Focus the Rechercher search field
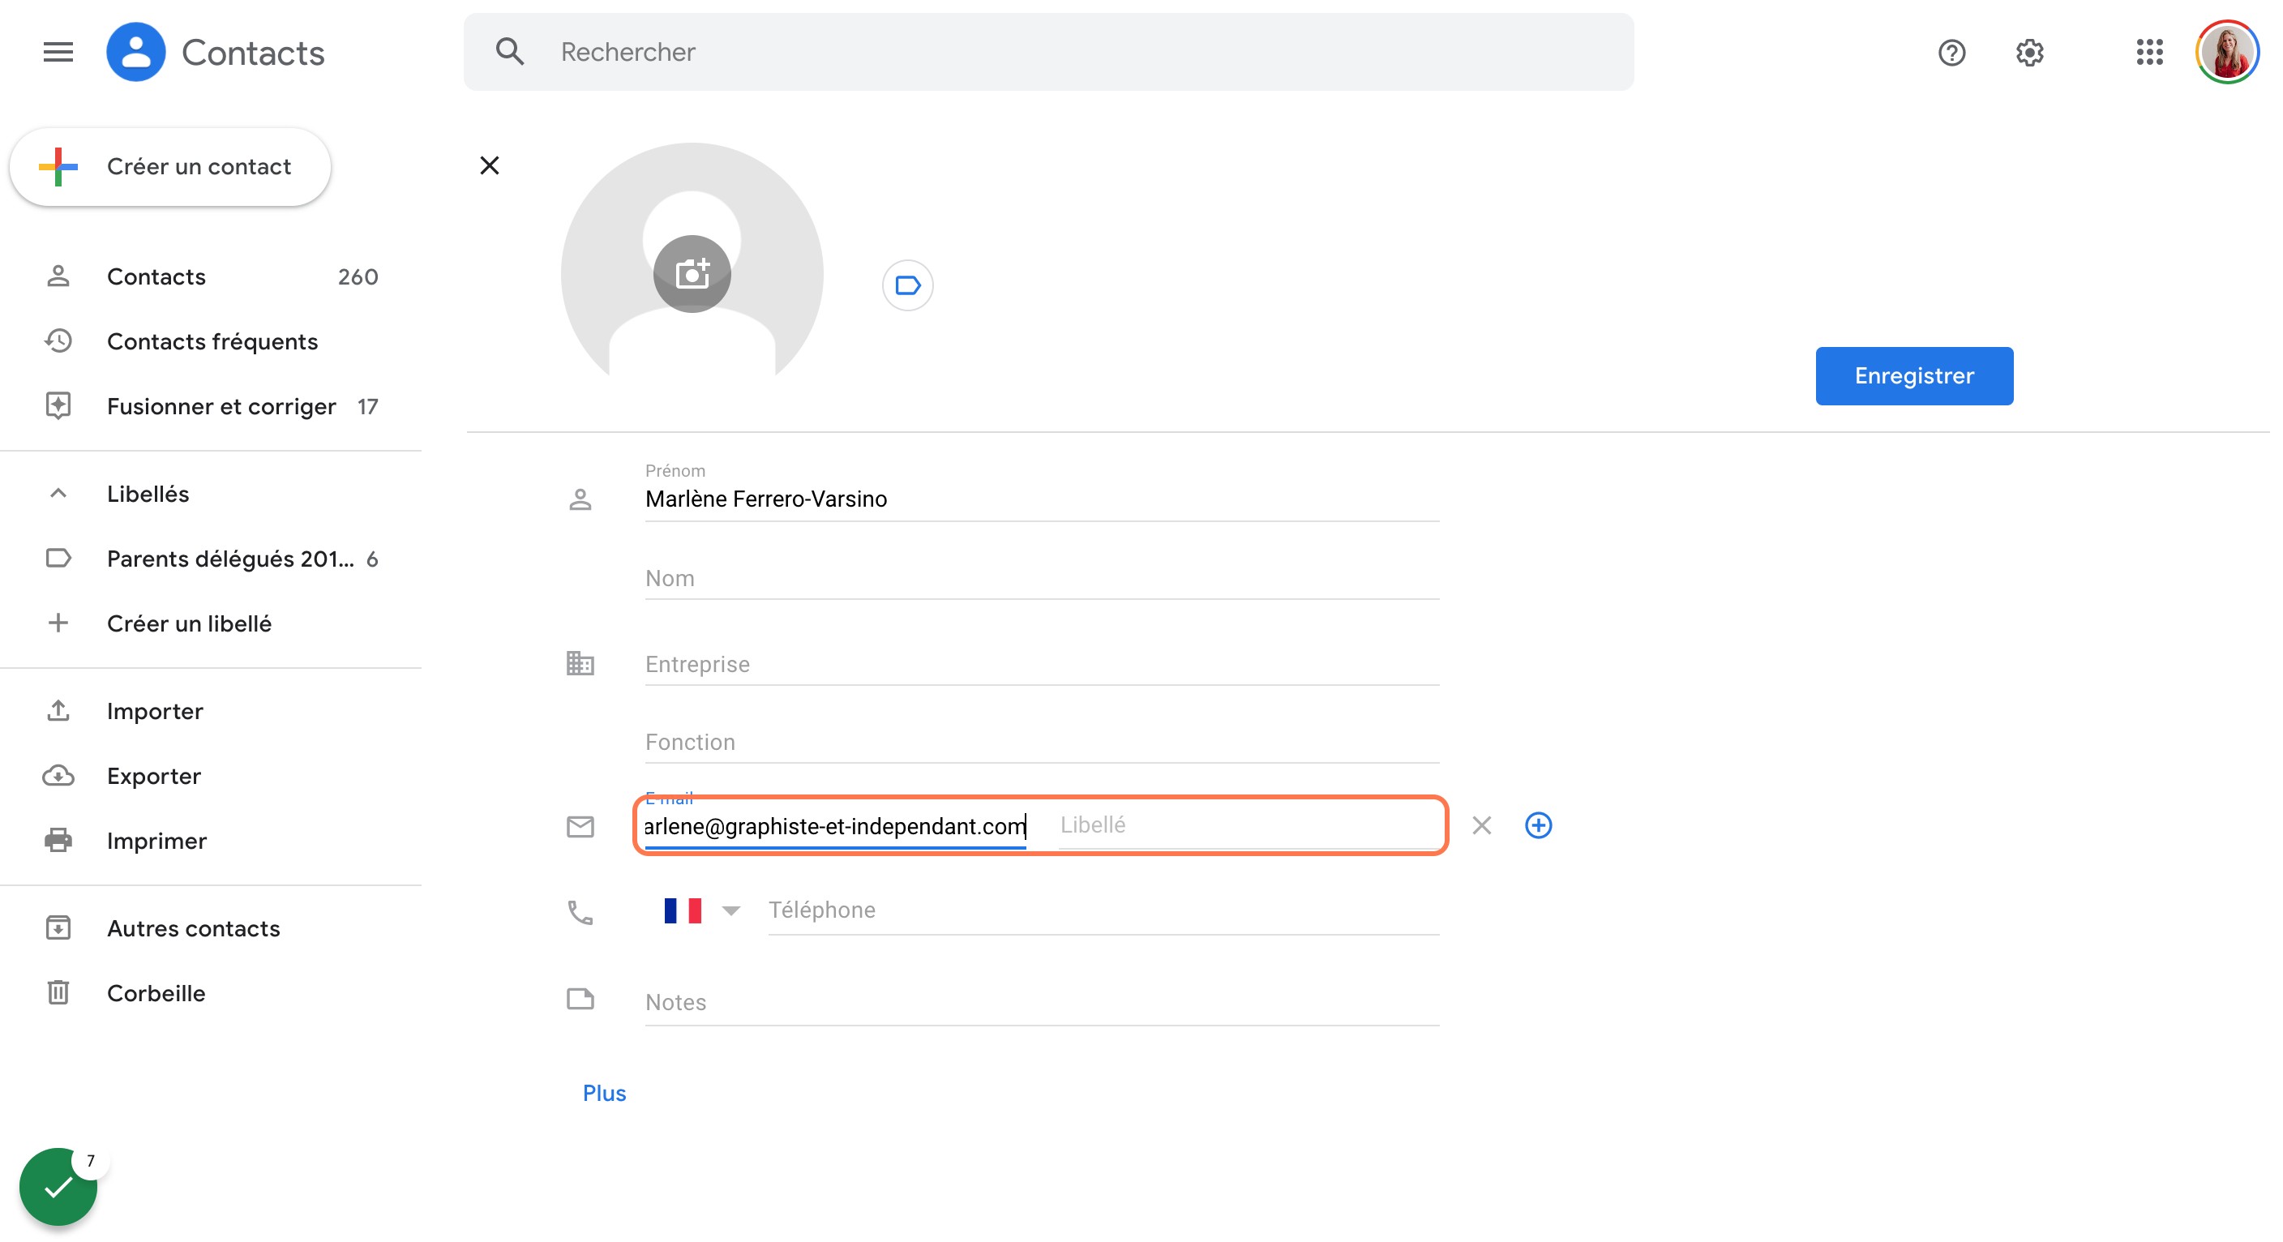The image size is (2283, 1242). (x=1048, y=53)
